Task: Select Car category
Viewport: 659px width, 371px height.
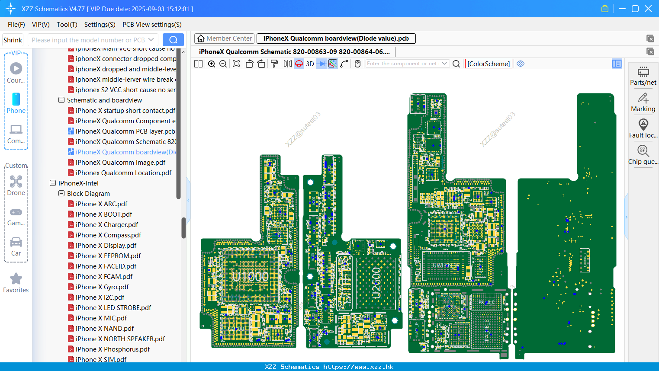Action: tap(16, 247)
